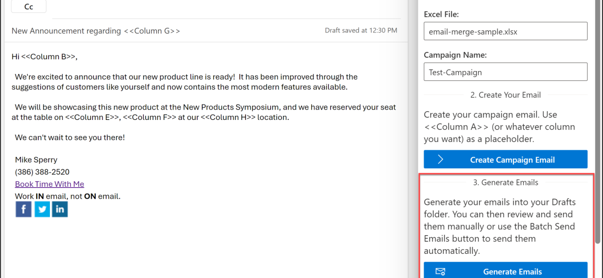Edit the subject line New Announcement regarding
The height and width of the screenshot is (278, 603).
[x=96, y=31]
